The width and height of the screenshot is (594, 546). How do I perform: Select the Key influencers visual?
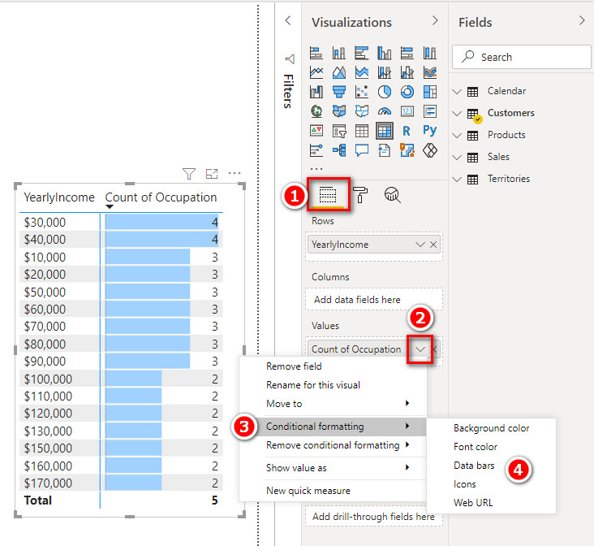316,150
